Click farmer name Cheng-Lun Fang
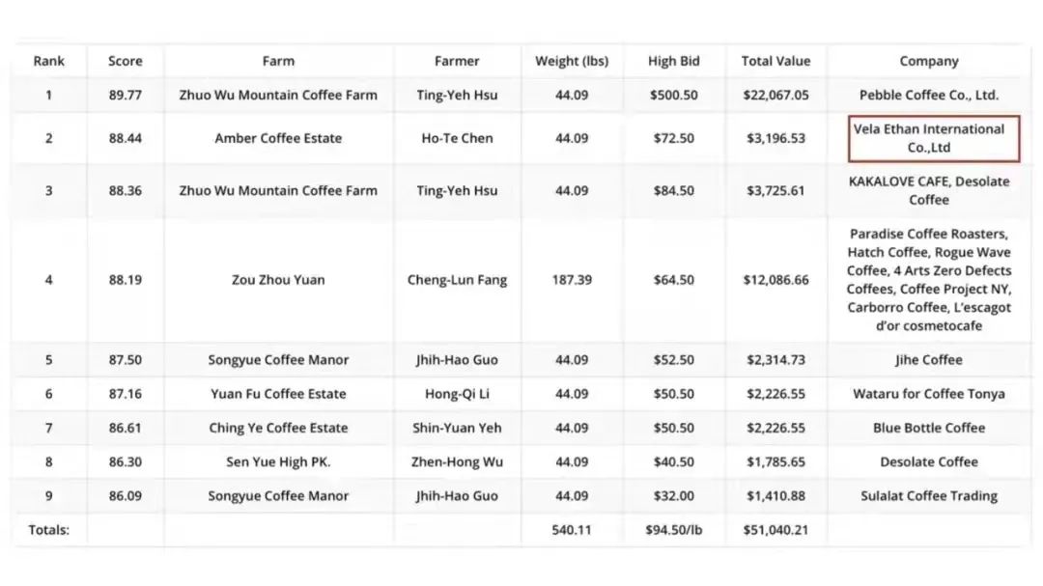This screenshot has width=1043, height=586. tap(457, 280)
